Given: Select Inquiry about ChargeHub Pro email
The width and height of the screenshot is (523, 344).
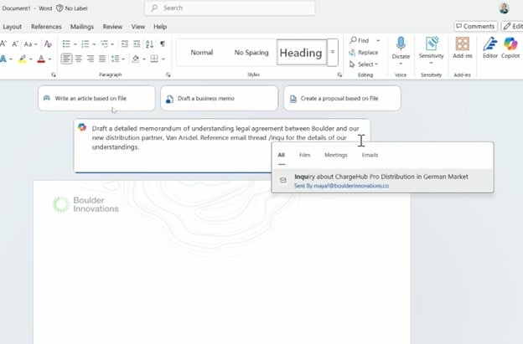Looking at the screenshot, I should coord(382,181).
